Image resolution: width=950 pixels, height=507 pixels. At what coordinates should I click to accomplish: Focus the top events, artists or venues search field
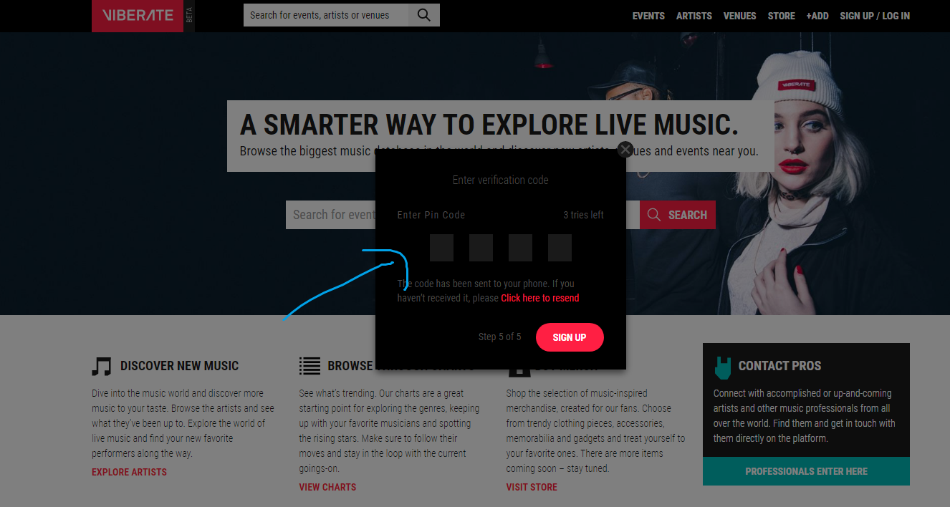point(326,15)
